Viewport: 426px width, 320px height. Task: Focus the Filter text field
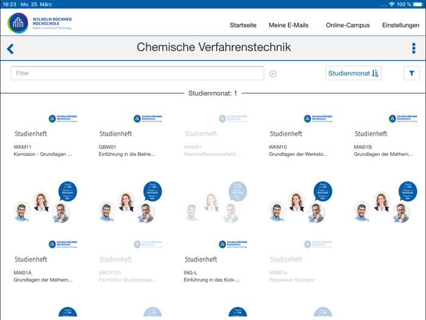(x=137, y=73)
